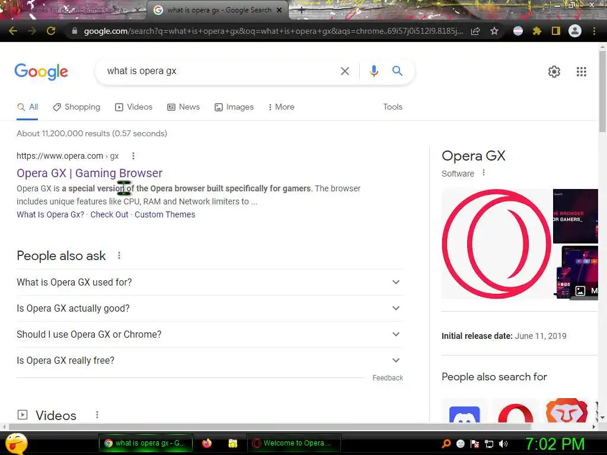Viewport: 607px width, 455px height.
Task: Switch to the News tab
Action: 184,107
